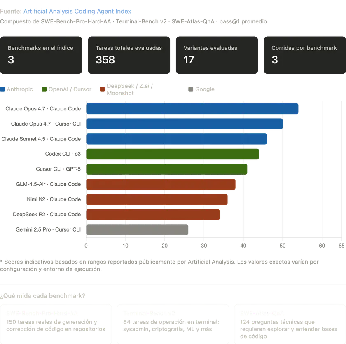This screenshot has width=346, height=344.
Task: Click the green OpenAI / Cursor legend swatch
Action: (x=44, y=89)
